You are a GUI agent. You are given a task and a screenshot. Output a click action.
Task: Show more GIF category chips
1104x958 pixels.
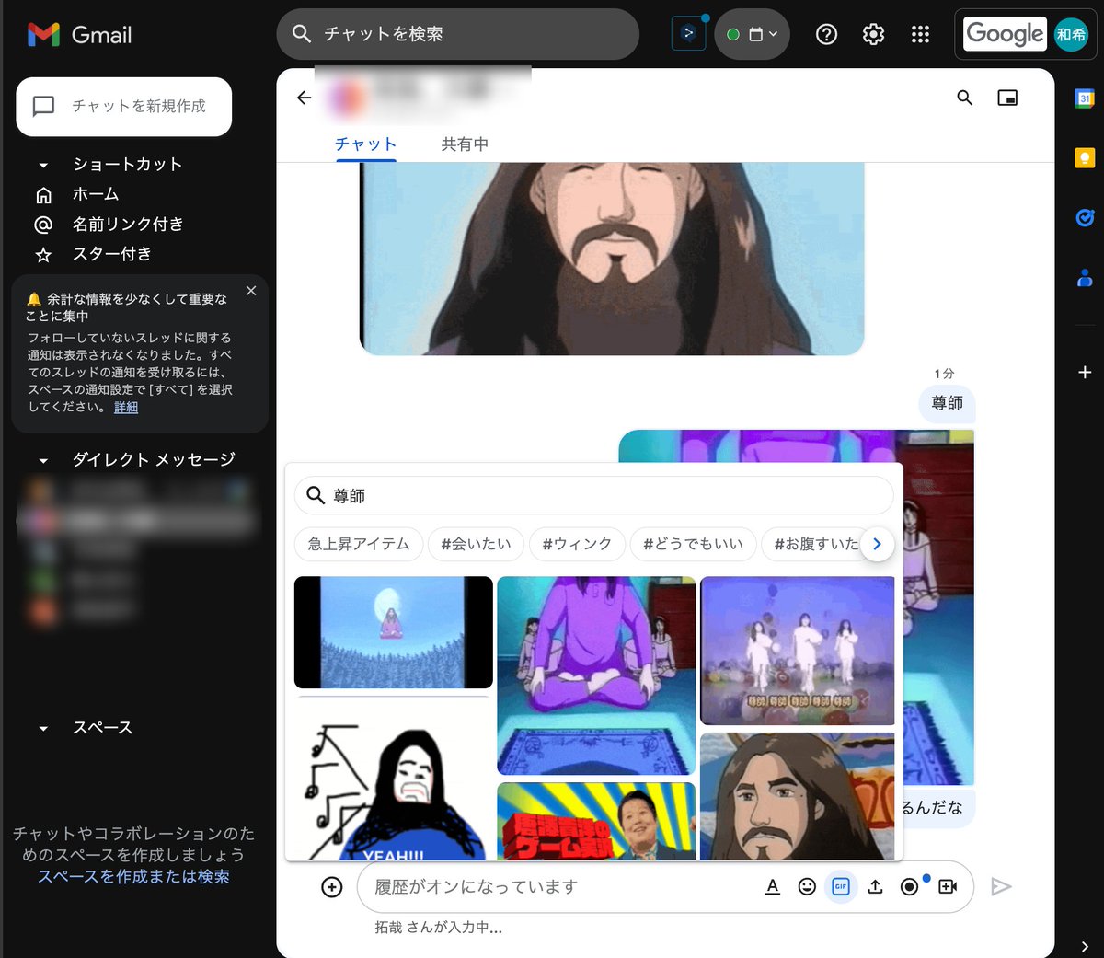tap(877, 544)
